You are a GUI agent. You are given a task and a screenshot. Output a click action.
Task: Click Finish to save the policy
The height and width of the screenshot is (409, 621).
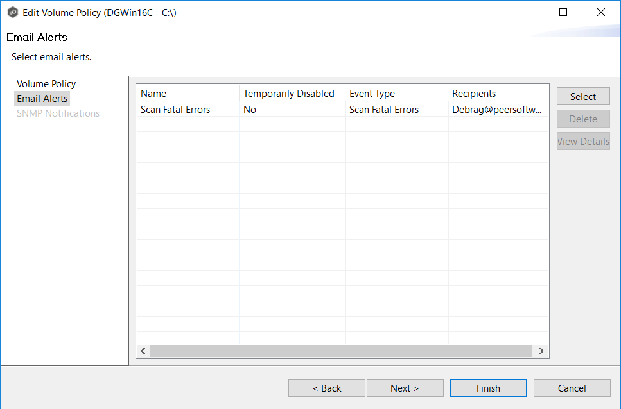(488, 388)
